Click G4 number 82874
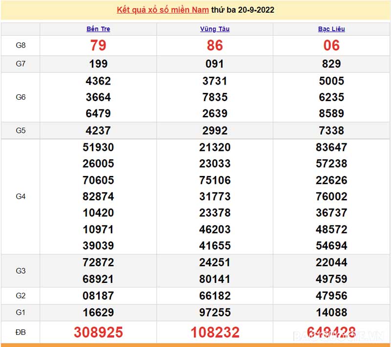 point(98,196)
